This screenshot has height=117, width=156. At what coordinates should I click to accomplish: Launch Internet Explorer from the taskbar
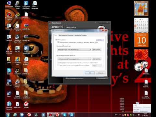pyautogui.click(x=15, y=115)
